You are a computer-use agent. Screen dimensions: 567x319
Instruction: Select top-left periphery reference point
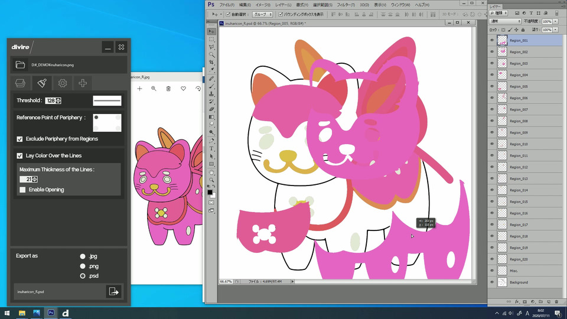coord(96,117)
